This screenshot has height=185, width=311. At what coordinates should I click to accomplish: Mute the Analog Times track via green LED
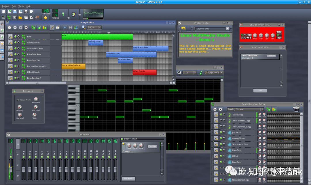pyautogui.click(x=16, y=43)
